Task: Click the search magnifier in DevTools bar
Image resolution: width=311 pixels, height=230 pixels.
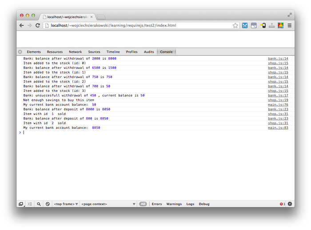Action: pos(39,204)
